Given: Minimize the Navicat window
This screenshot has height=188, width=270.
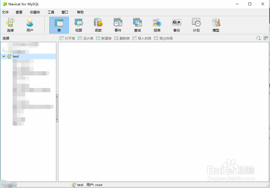Looking at the screenshot, I should coord(237,4).
